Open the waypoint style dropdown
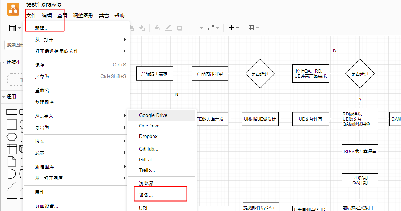 [217, 28]
